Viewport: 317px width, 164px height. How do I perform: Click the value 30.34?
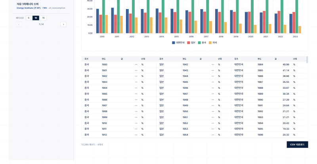click(286, 94)
